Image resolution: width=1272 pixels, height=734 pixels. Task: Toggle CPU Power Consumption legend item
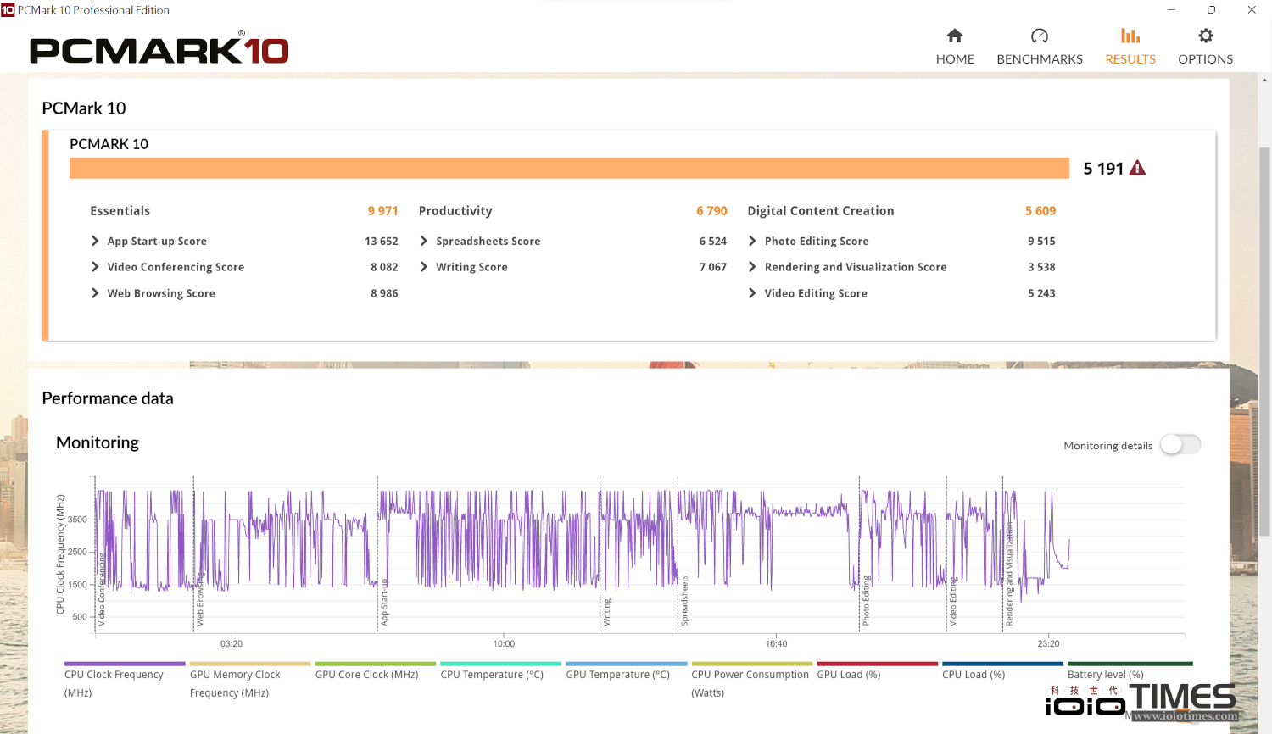tap(751, 681)
